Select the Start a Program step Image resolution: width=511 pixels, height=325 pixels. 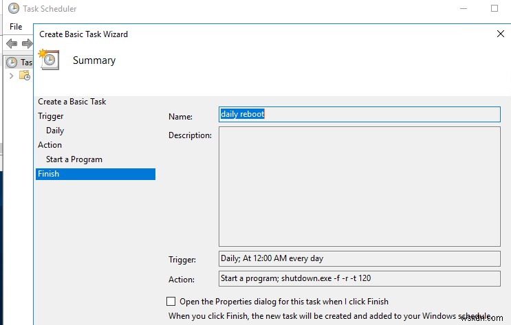pos(74,159)
